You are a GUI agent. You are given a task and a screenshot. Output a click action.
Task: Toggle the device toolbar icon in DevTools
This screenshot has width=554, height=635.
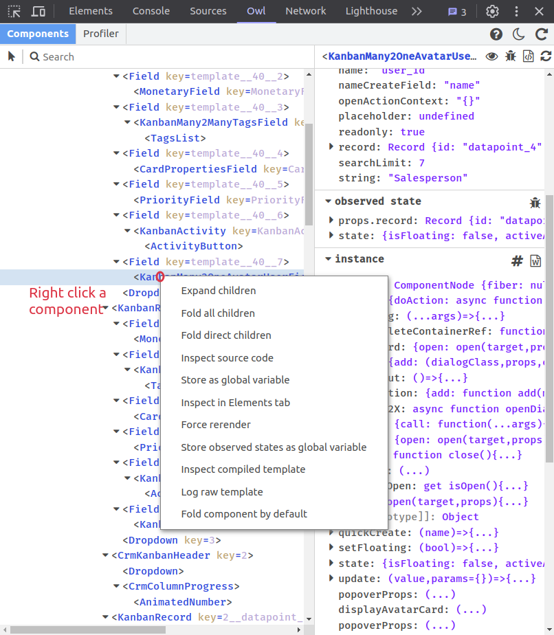38,11
